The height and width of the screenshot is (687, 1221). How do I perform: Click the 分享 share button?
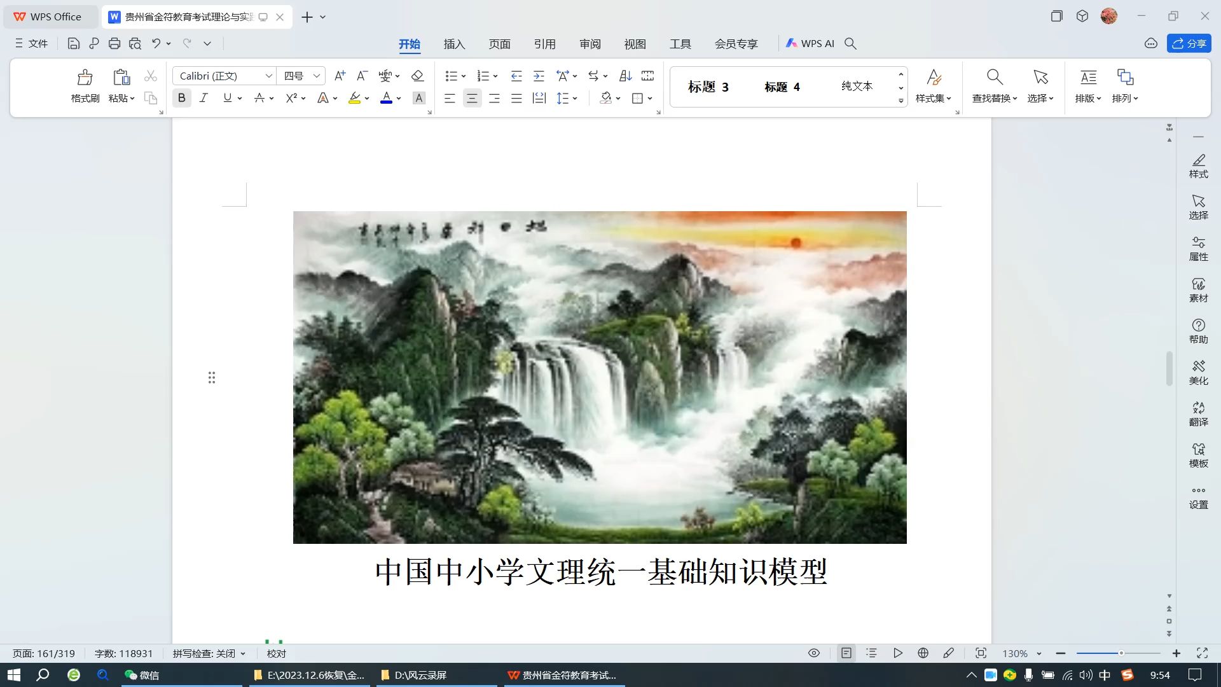[x=1189, y=43]
